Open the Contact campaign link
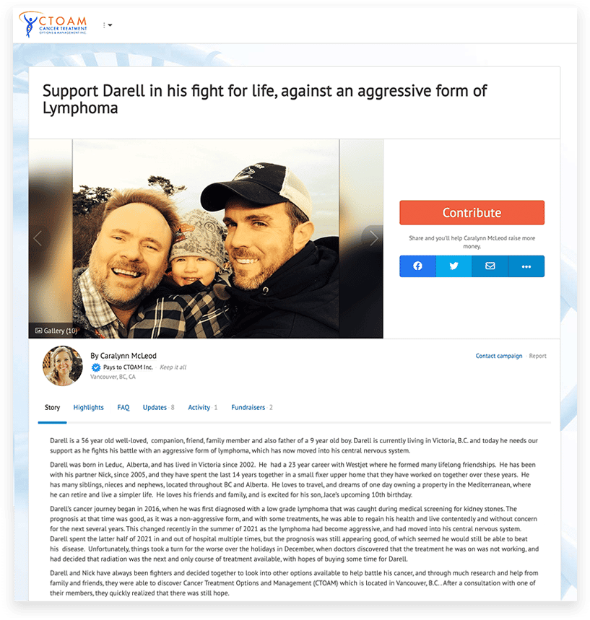Image resolution: width=590 pixels, height=620 pixels. (498, 356)
